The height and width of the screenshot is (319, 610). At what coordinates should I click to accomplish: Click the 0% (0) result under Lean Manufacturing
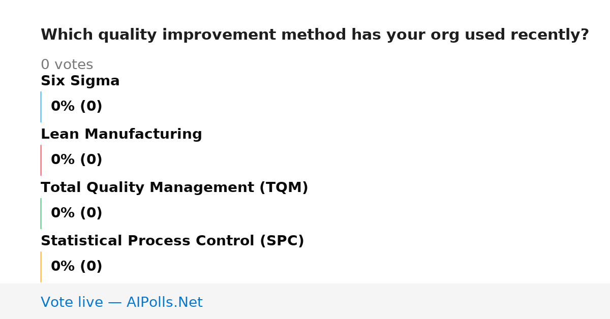coord(77,160)
